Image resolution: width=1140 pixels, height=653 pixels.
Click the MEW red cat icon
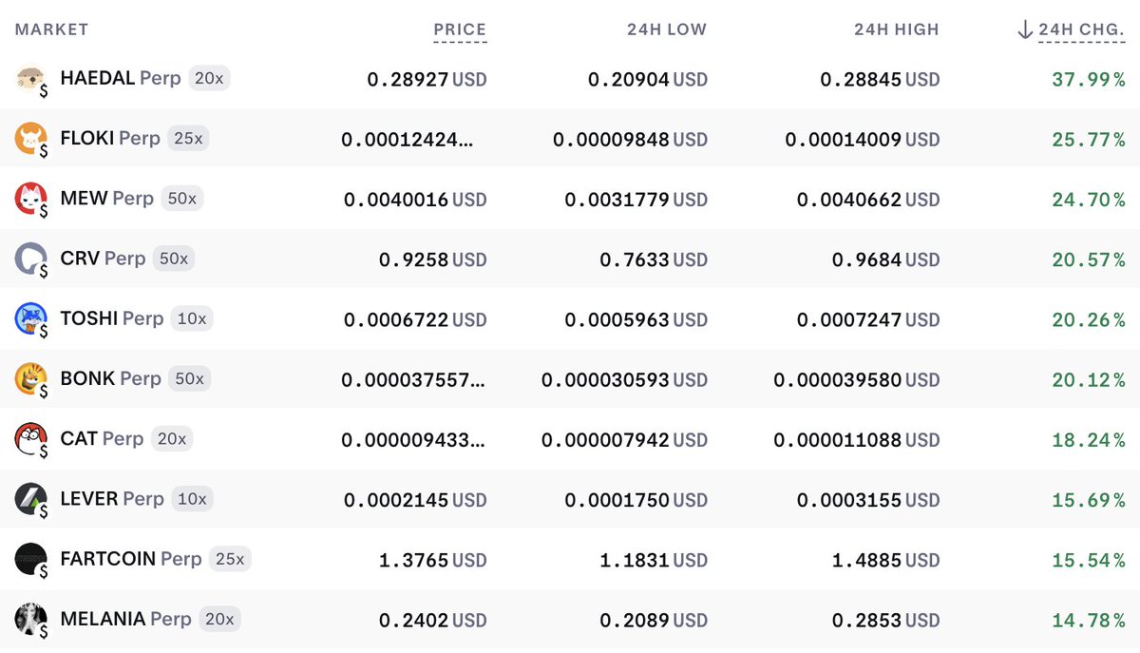pyautogui.click(x=31, y=200)
